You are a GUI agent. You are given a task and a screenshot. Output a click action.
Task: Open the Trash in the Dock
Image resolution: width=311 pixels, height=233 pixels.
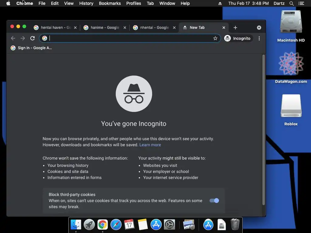pos(235,224)
